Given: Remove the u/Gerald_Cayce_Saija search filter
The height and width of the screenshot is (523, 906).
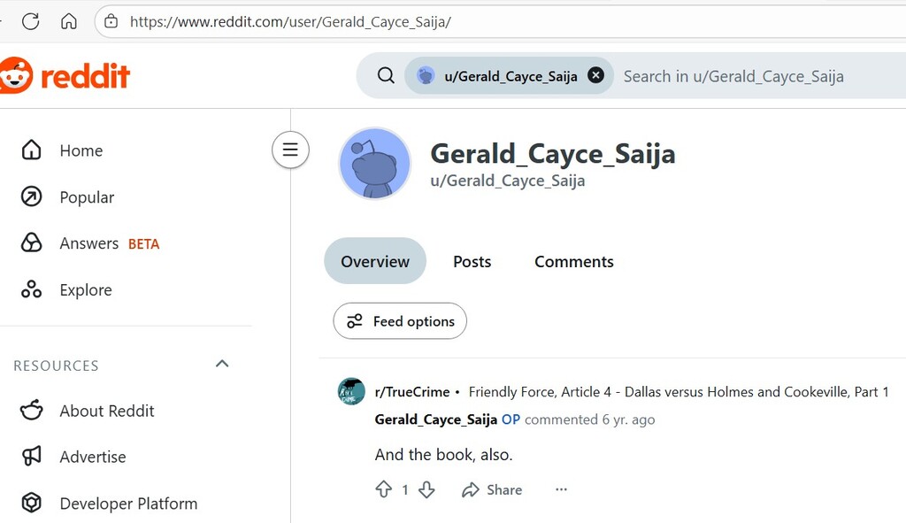Looking at the screenshot, I should [596, 76].
